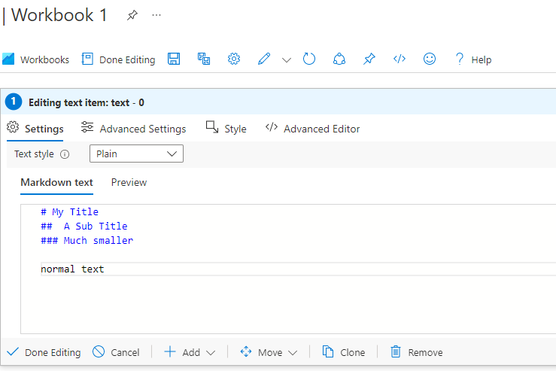
Task: Switch to the Preview tab
Action: (129, 182)
